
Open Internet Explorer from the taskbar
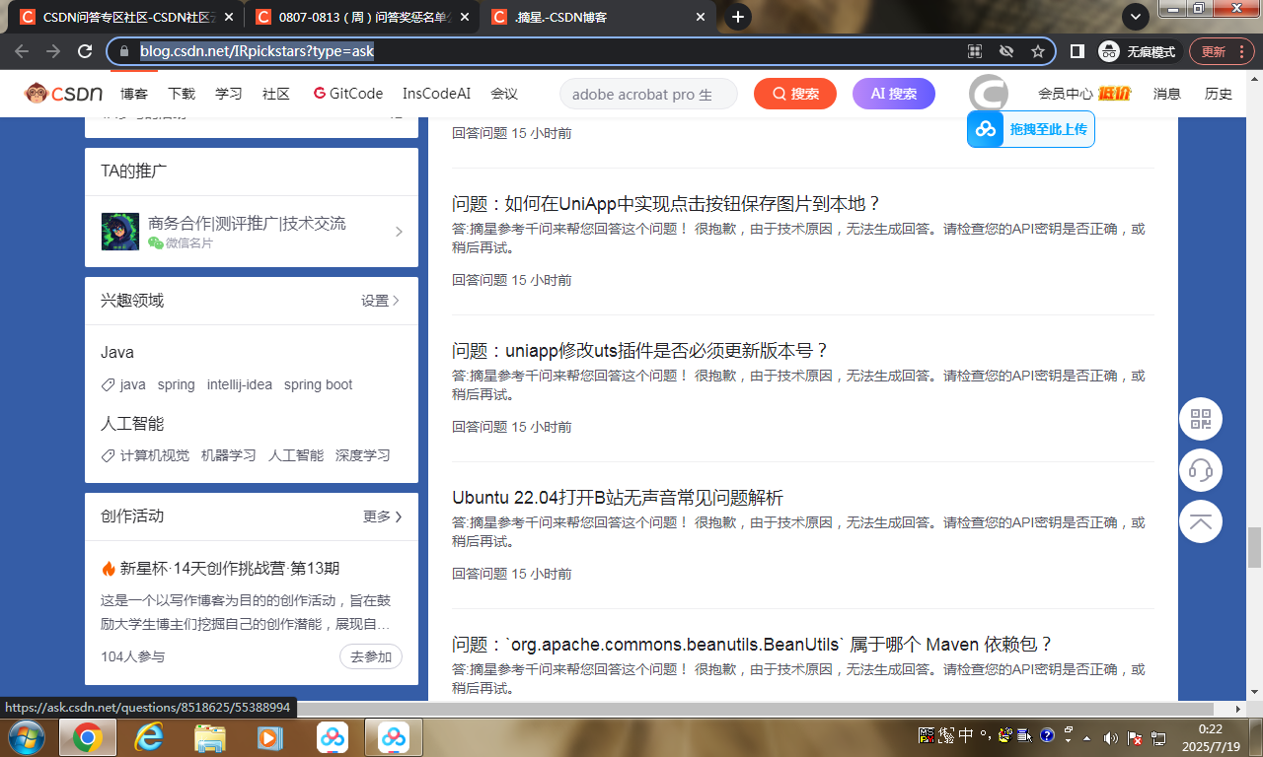pos(149,737)
